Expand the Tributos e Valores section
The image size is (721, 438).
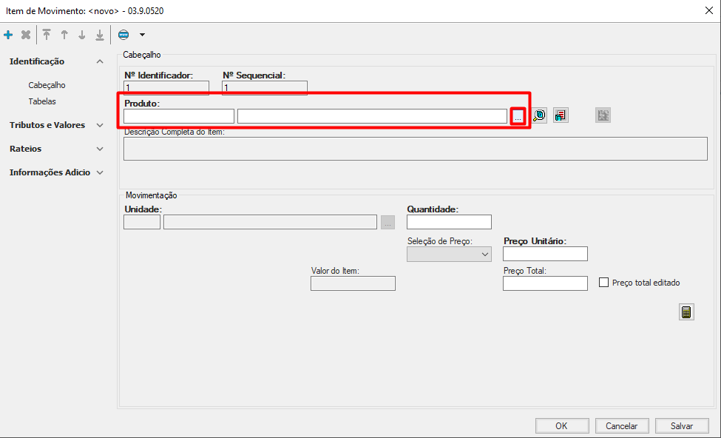click(100, 125)
